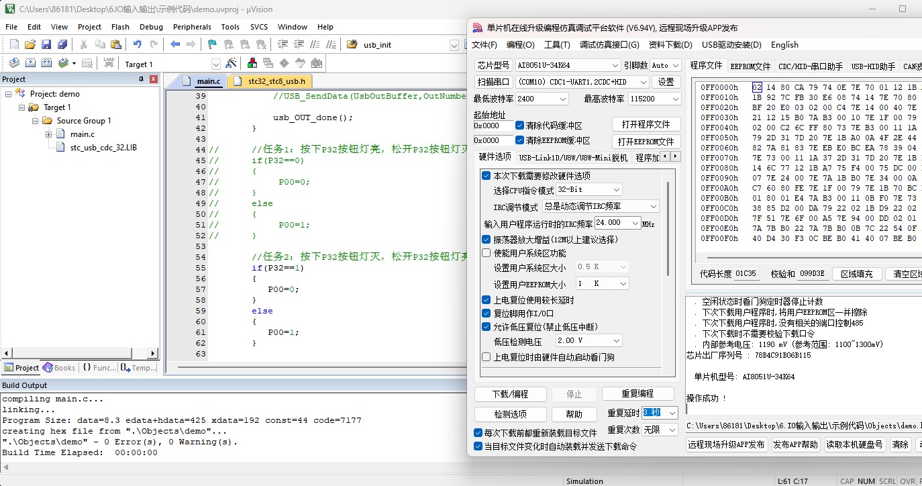Image resolution: width=922 pixels, height=486 pixels.
Task: Select stc_usb_cdc_32.LIB in project tree
Action: tap(103, 148)
